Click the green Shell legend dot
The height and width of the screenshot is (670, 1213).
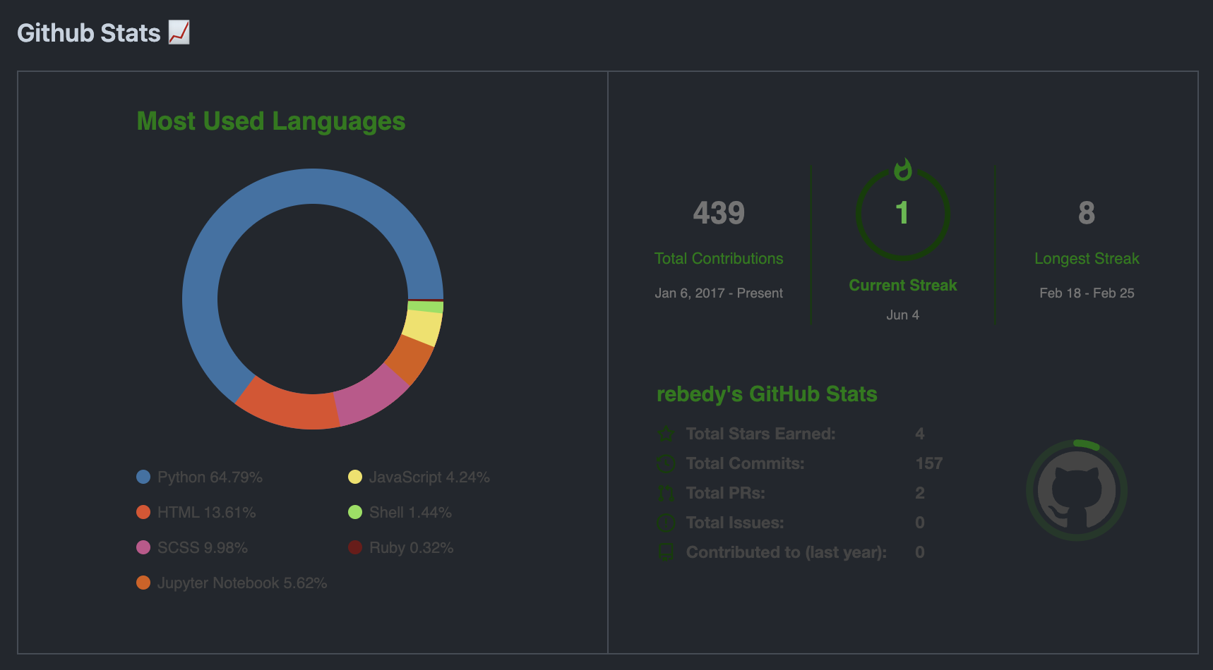click(x=355, y=512)
